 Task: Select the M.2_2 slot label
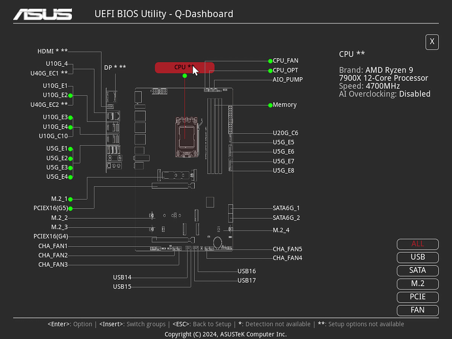click(x=60, y=218)
